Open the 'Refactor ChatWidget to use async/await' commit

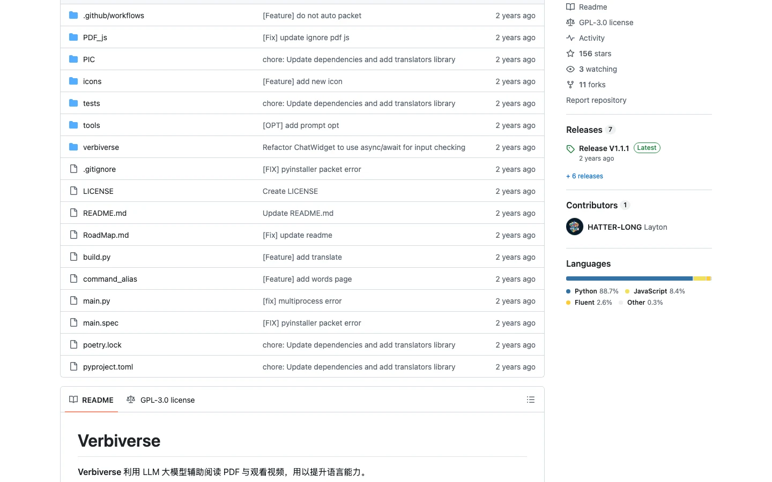click(x=364, y=147)
